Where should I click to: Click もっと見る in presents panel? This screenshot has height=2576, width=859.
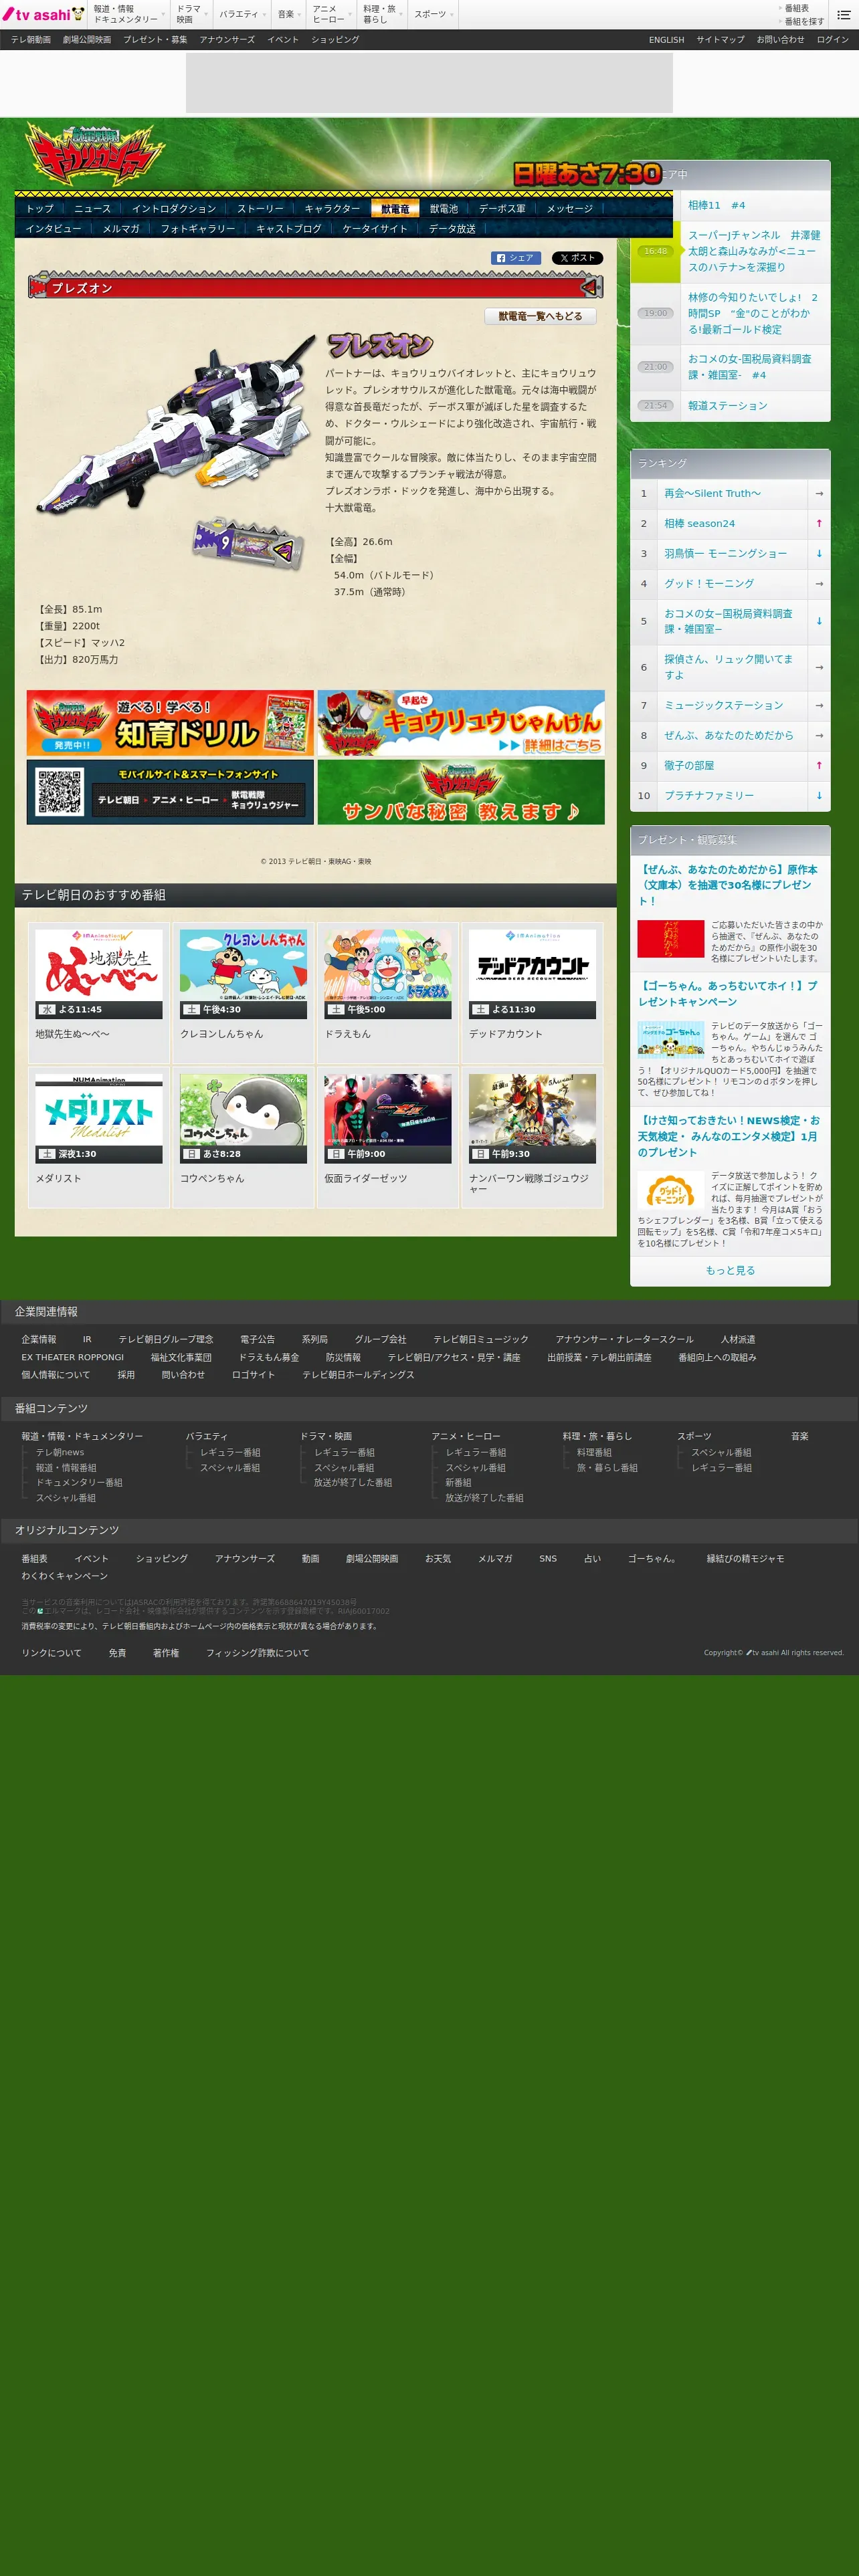[x=730, y=1270]
